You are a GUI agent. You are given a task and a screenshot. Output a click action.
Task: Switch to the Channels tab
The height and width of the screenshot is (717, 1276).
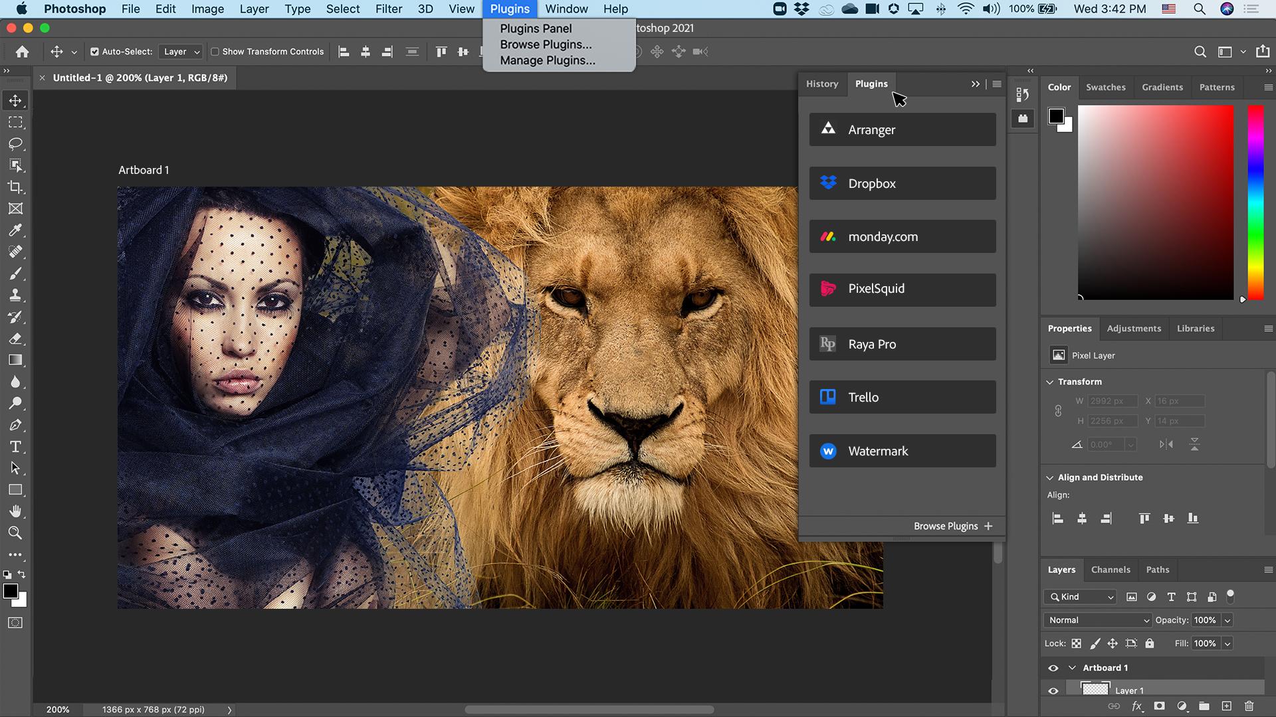pyautogui.click(x=1111, y=569)
